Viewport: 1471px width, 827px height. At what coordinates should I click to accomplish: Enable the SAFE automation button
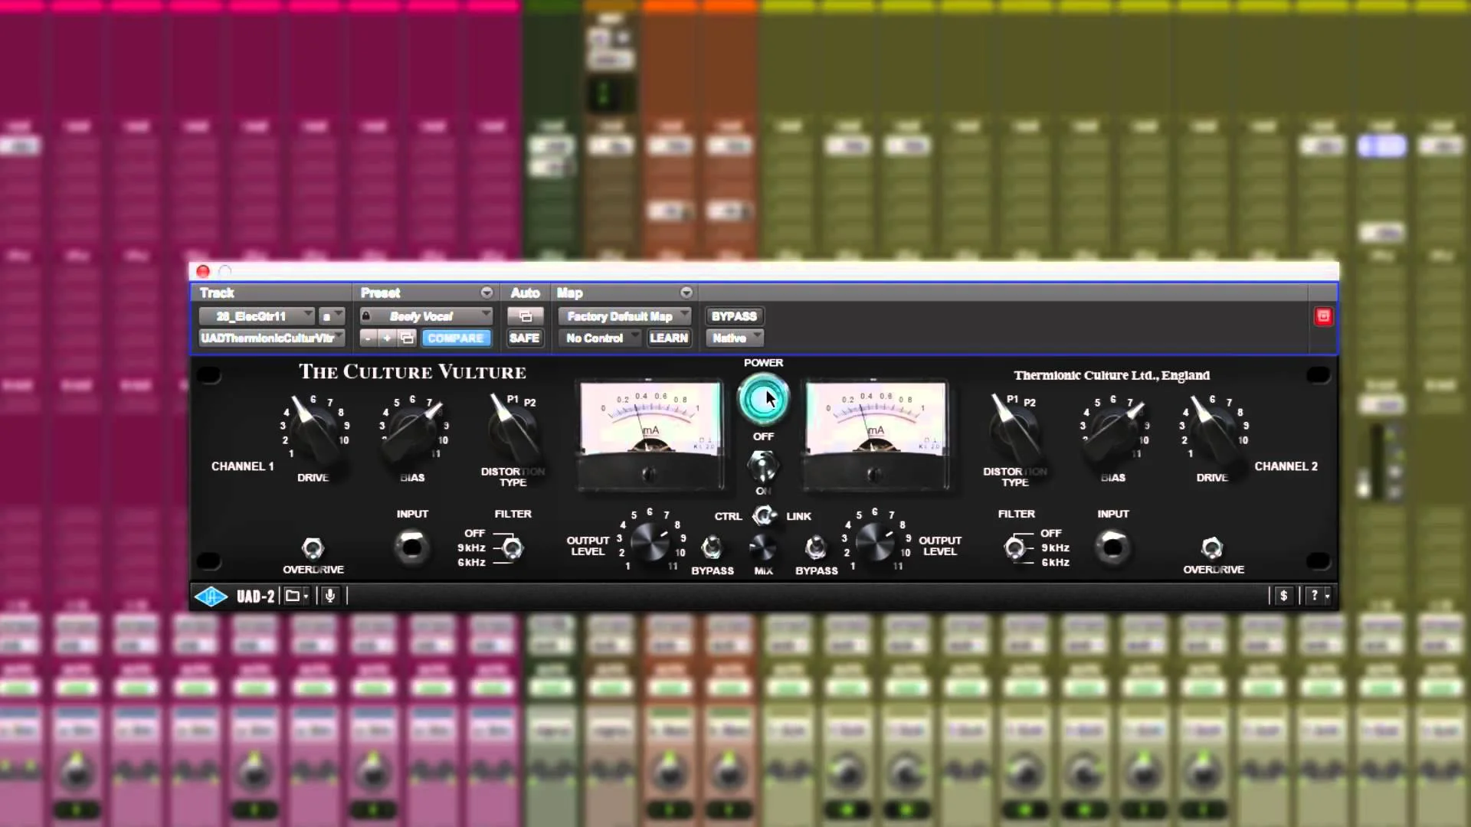[525, 338]
